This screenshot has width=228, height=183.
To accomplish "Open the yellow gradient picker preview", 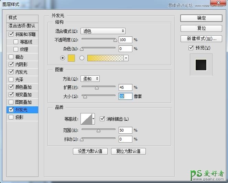I will (106, 58).
